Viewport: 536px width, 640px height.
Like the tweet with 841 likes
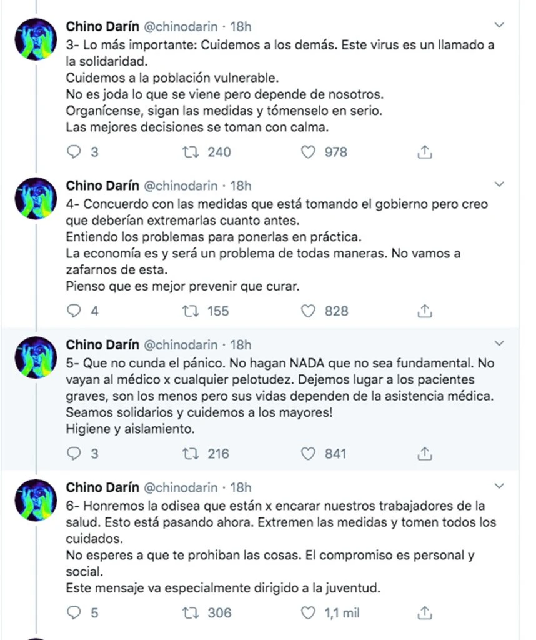click(x=308, y=454)
